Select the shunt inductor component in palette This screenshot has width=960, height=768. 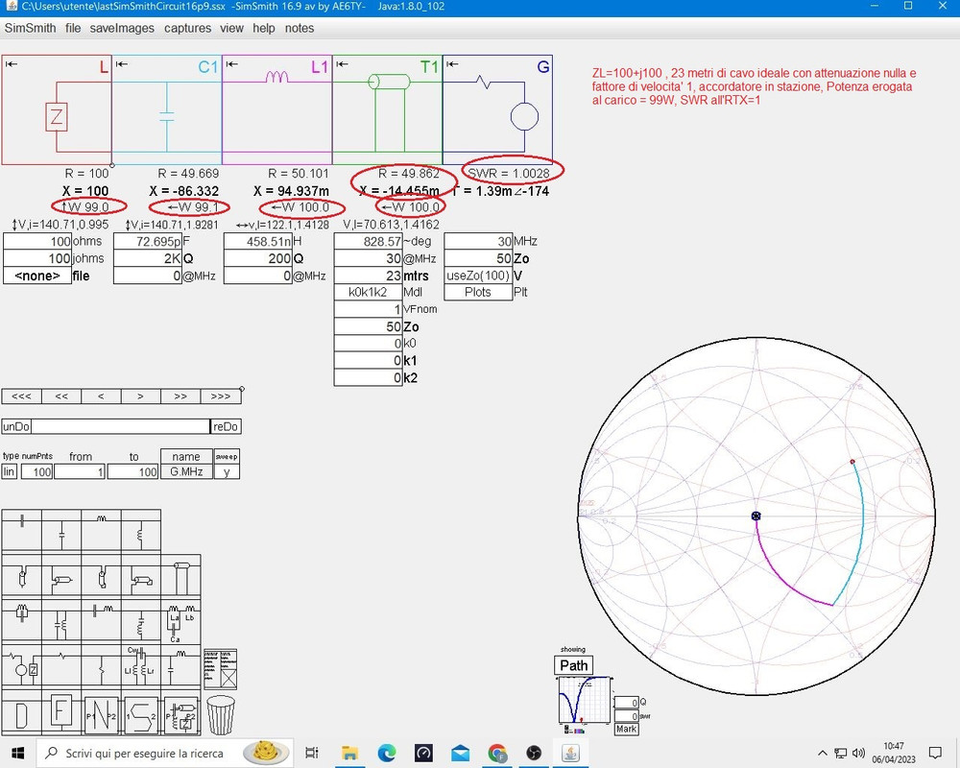click(141, 530)
